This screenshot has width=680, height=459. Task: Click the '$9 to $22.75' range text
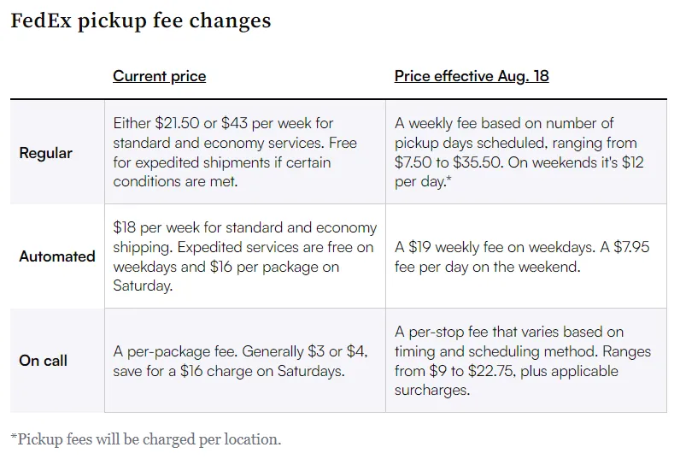pos(472,371)
